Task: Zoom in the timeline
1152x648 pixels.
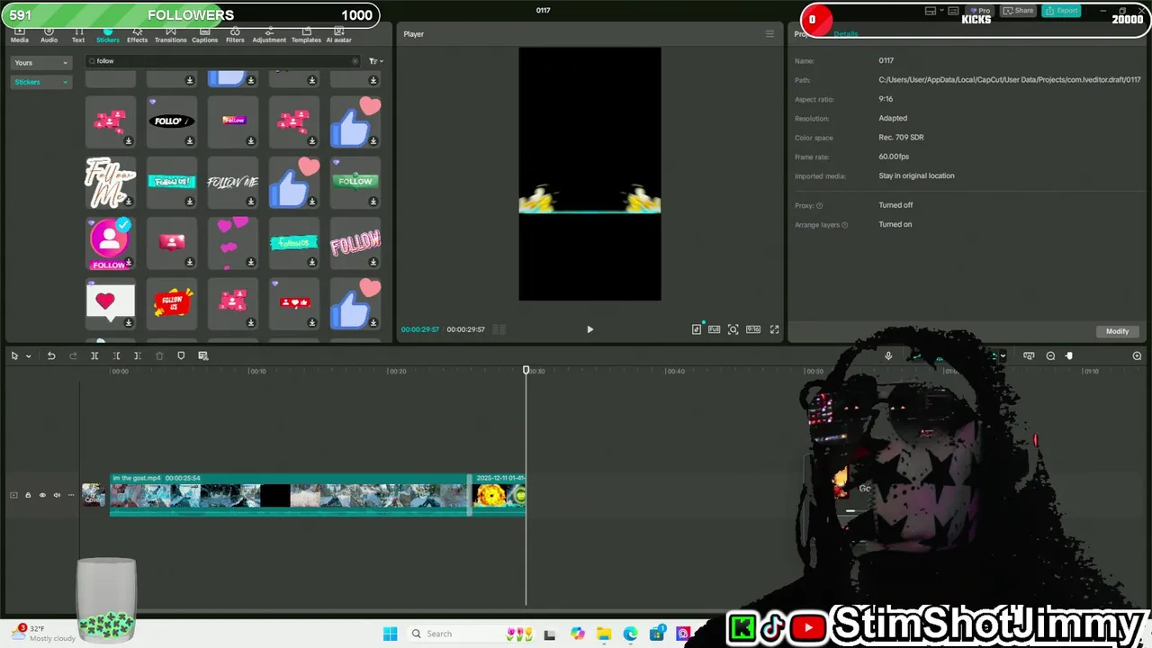Action: click(x=1137, y=355)
